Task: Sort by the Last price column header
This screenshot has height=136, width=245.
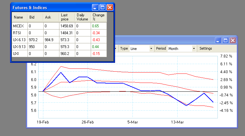Action: 67,17
